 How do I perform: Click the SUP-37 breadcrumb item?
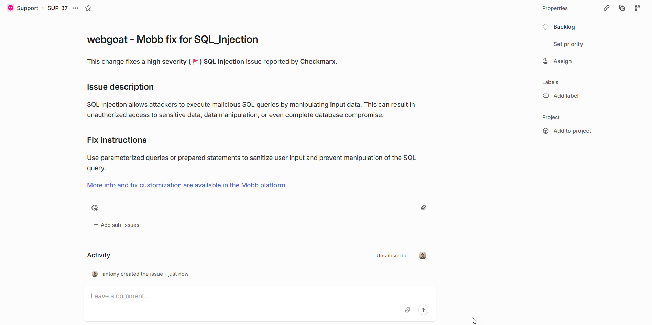[57, 8]
